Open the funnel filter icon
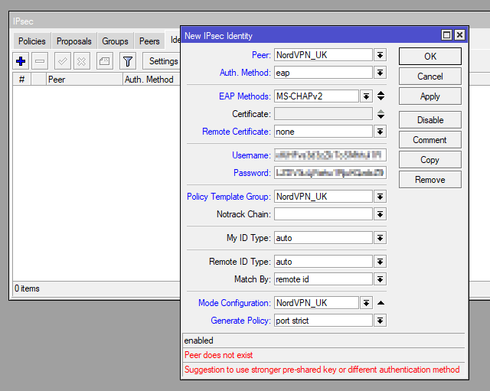Screen dimensions: 490x391 tap(128, 61)
